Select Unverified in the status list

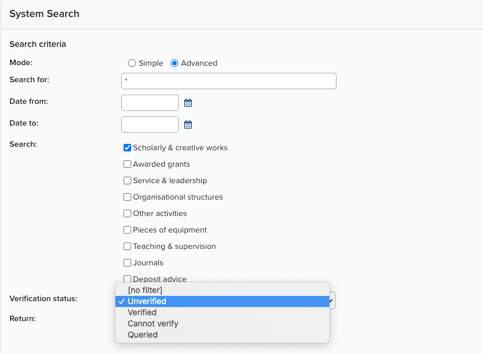(147, 301)
